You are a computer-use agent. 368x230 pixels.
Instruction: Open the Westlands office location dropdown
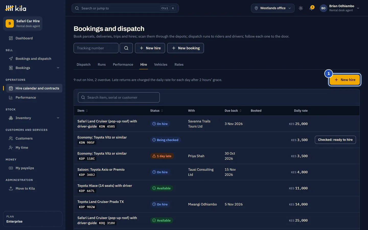point(273,8)
